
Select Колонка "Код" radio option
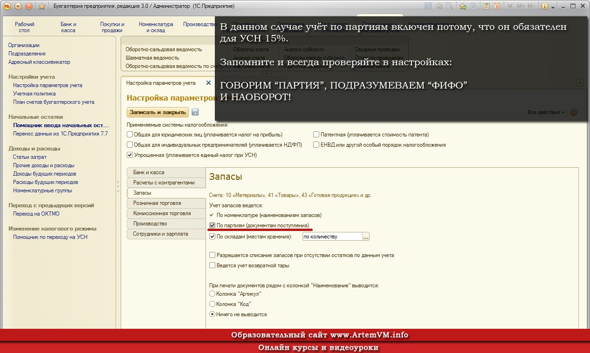coord(213,304)
